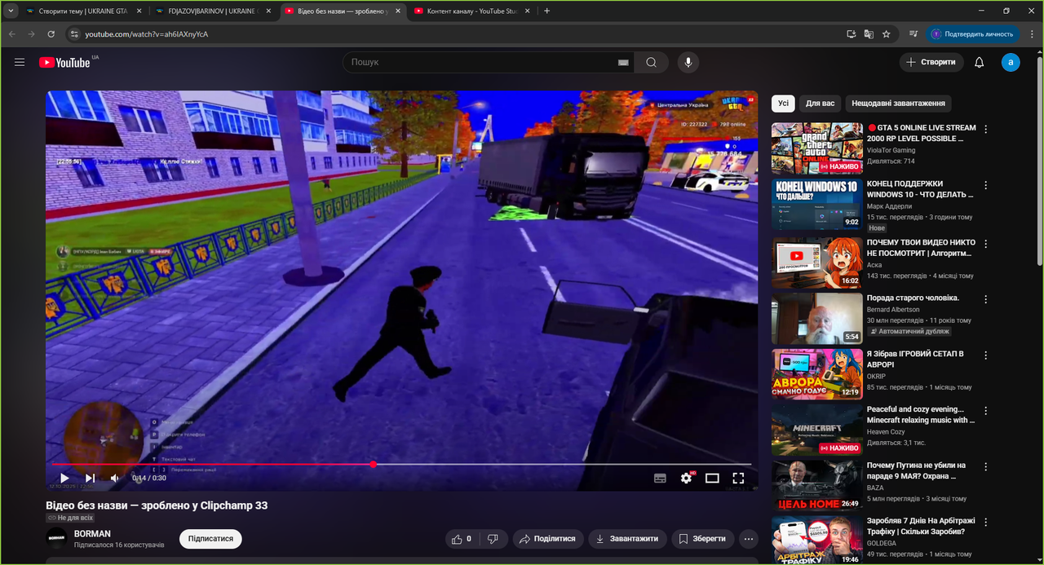Viewport: 1044px width, 565px height.
Task: Click the page vertical scrollbar
Action: [1038, 163]
